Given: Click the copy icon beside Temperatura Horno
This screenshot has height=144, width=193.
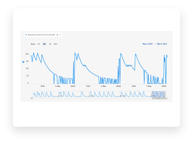Looking at the screenshot, I should (x=57, y=35).
